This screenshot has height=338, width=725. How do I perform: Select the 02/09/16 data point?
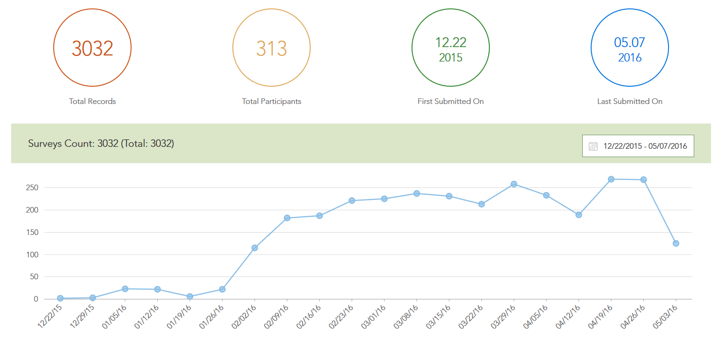[287, 218]
